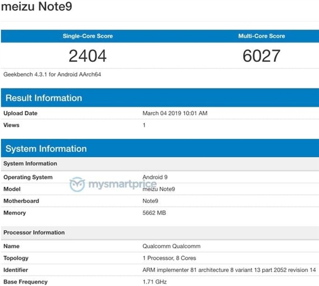Screen dimensions: 319x286
Task: Click the Views row label
Action: (11, 125)
